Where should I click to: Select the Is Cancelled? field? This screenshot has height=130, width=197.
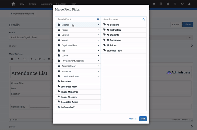(x=78, y=107)
